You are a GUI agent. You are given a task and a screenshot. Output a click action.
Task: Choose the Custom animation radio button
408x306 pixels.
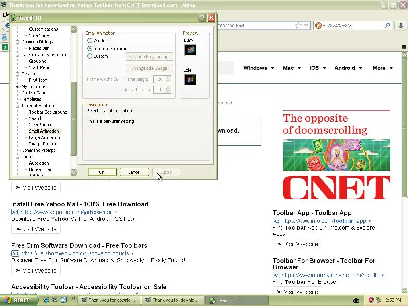click(x=90, y=56)
